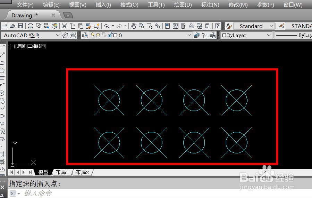Expand the Redo history dropdown arrow

click(x=125, y=26)
